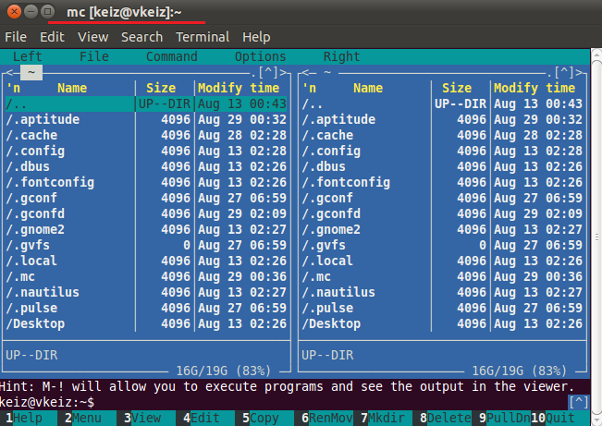Sort left panel by Size column header
The width and height of the screenshot is (602, 426).
point(161,89)
